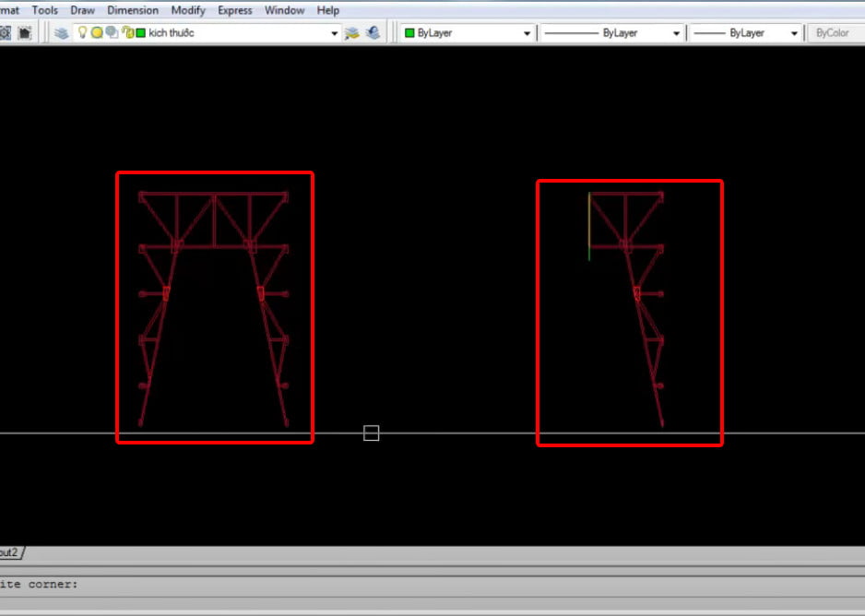Viewport: 865px width, 616px height.
Task: Open the Modify menu
Action: (188, 10)
